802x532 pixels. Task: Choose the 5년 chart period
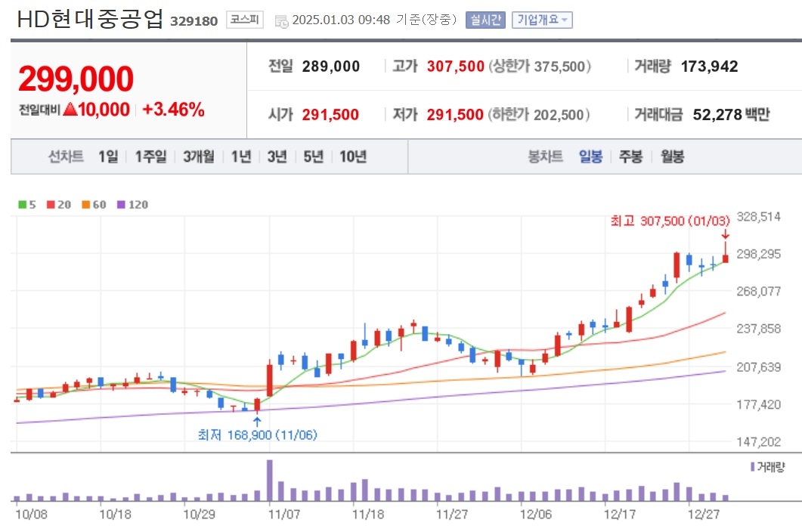[x=314, y=156]
